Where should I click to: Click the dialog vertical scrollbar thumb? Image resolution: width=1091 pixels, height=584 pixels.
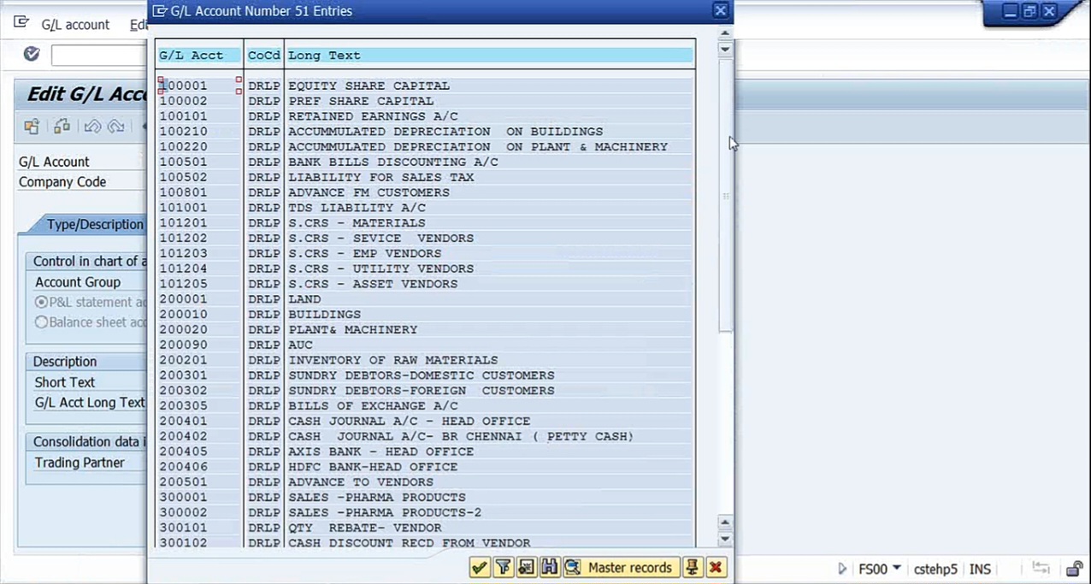click(x=725, y=196)
